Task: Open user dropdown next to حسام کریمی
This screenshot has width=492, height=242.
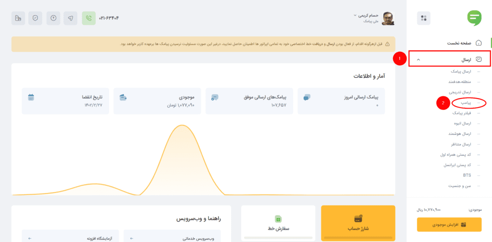Action: click(355, 15)
